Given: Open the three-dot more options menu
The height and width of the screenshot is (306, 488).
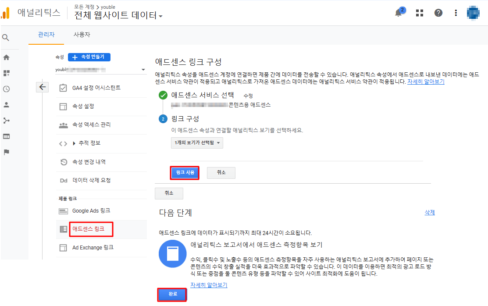Looking at the screenshot, I should tap(456, 13).
